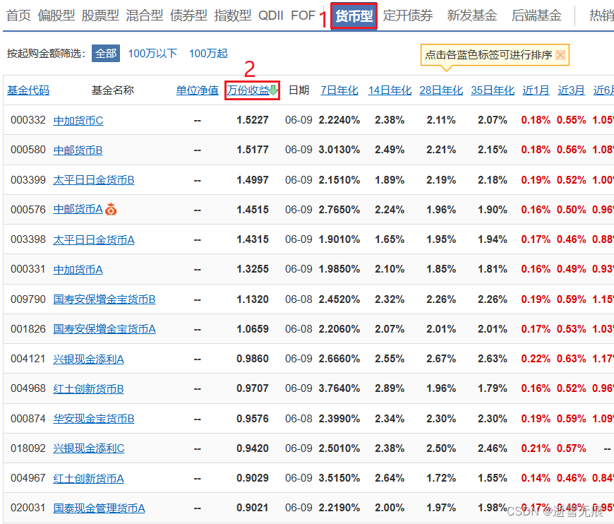Sort by 35日年化 column
The image size is (614, 524).
[492, 90]
